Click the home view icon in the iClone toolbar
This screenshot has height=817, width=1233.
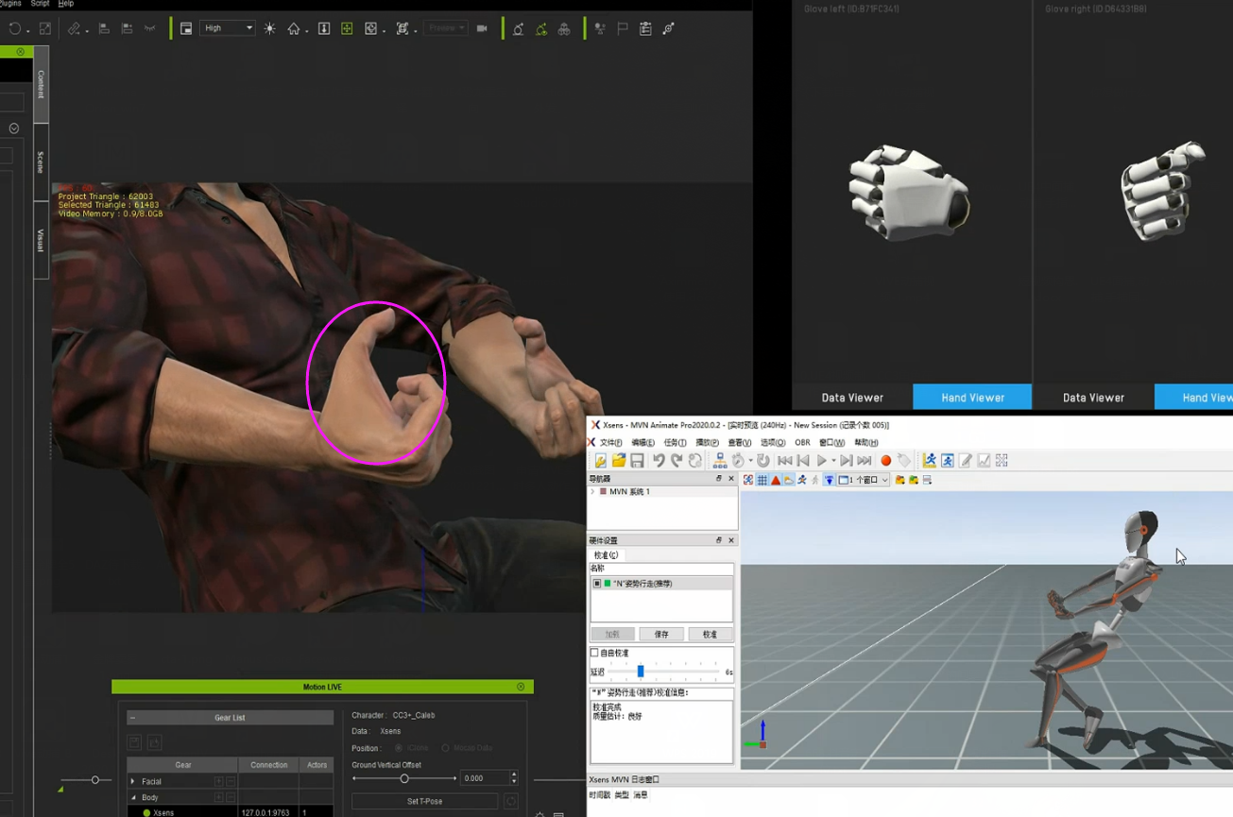click(x=294, y=28)
